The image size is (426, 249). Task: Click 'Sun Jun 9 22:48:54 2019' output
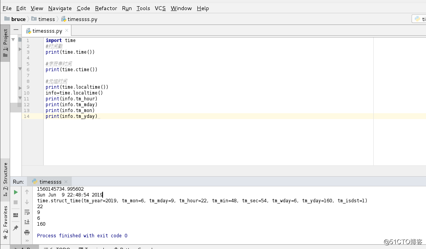point(70,195)
